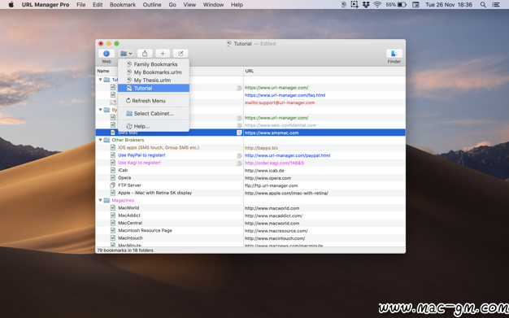Click the note icon on Use Kagi row
This screenshot has height=318, width=509.
coord(239,163)
